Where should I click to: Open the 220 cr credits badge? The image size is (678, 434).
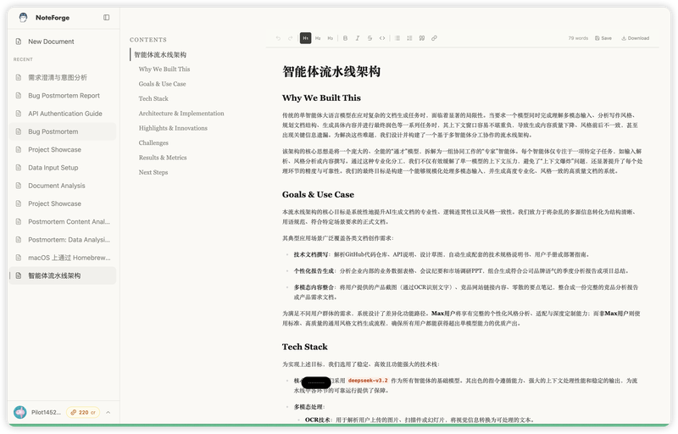83,412
